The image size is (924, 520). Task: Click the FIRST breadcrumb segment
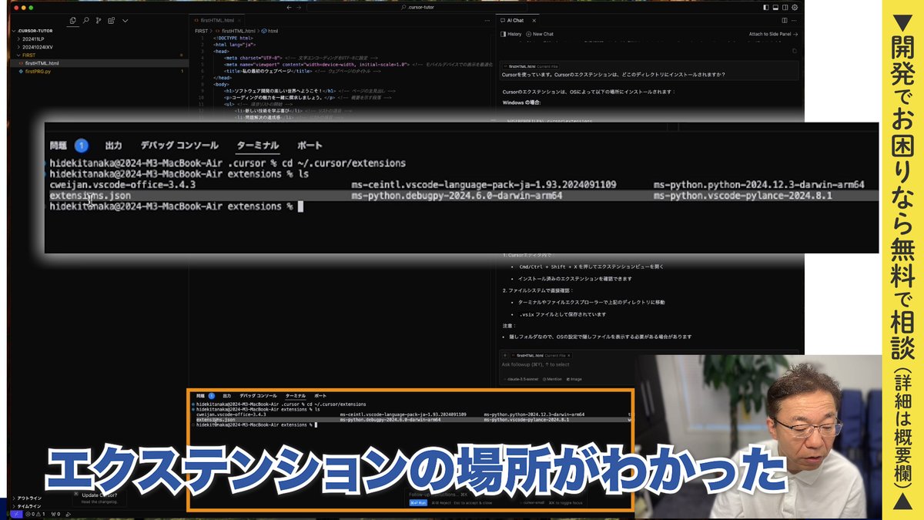pyautogui.click(x=202, y=31)
